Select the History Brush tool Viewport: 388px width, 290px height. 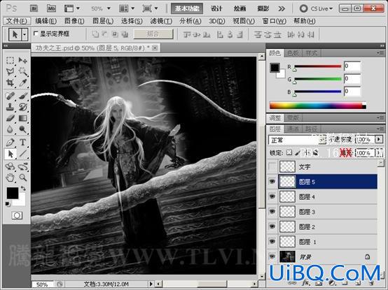click(x=23, y=107)
